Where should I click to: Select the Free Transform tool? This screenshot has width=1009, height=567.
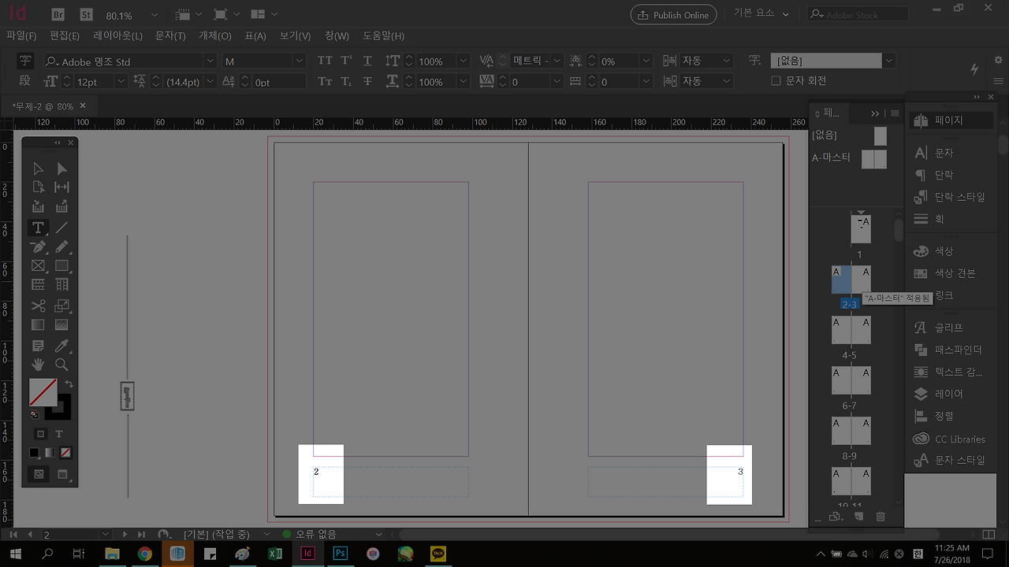61,306
